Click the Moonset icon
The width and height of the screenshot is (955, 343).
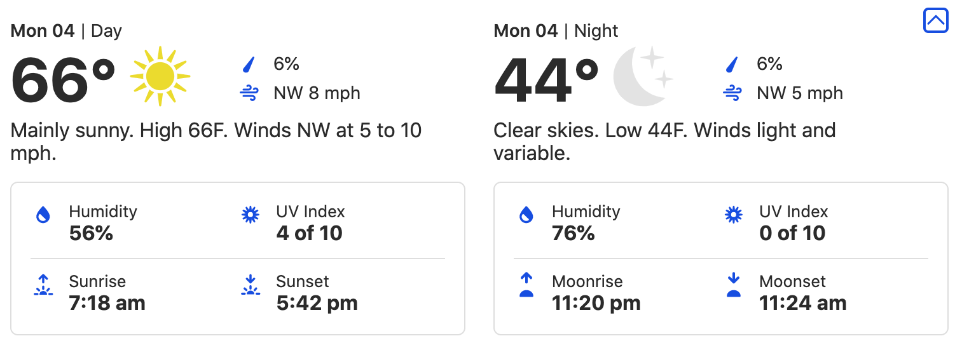[734, 285]
